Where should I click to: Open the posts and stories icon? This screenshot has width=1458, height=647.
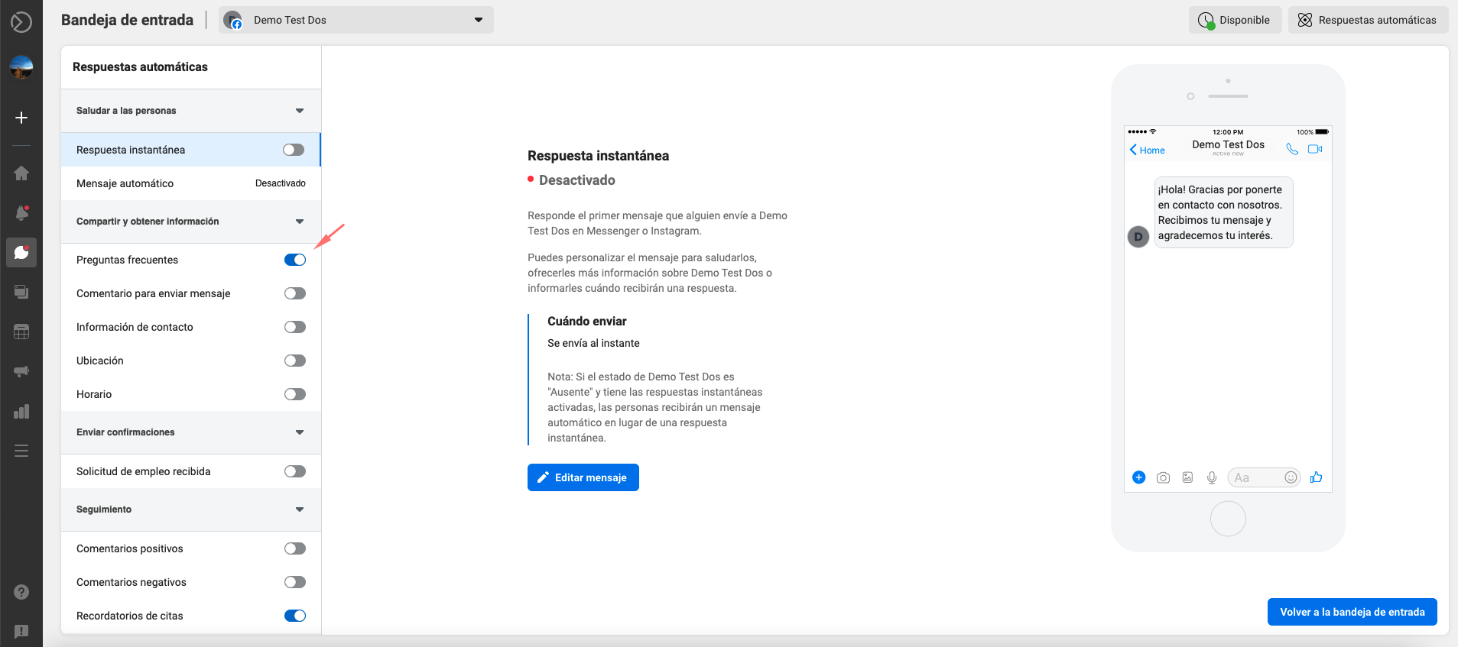21,292
